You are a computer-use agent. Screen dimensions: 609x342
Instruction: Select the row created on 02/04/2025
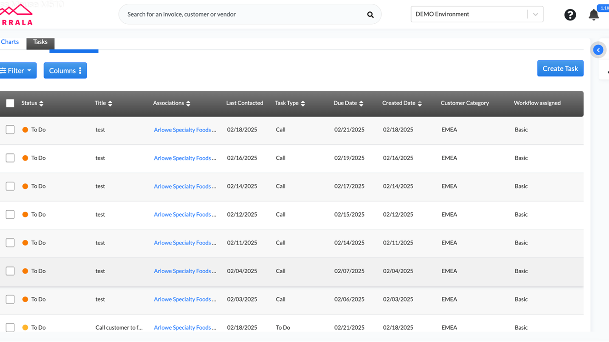(10, 271)
